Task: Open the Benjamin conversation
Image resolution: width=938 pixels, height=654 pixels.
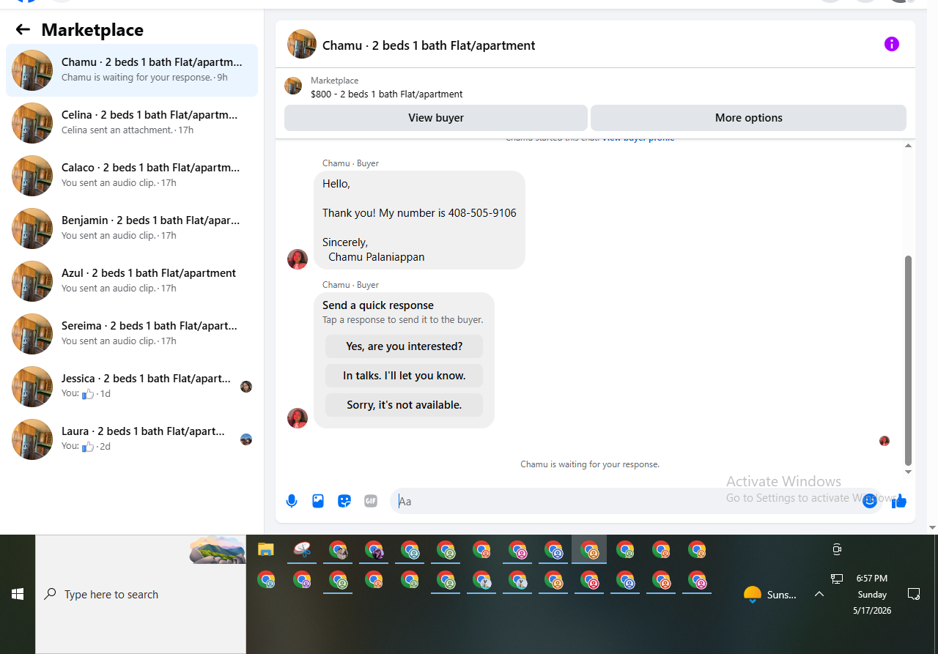Action: click(132, 228)
